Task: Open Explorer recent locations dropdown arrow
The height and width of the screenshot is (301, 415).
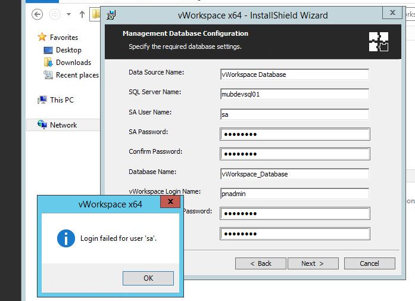Action: [x=69, y=14]
